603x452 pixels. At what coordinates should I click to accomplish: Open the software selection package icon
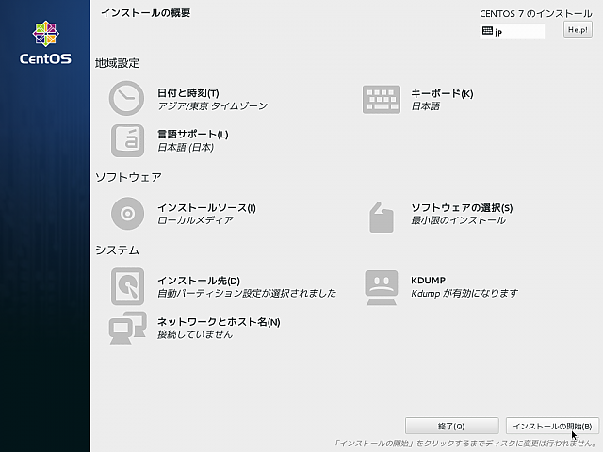tap(381, 218)
